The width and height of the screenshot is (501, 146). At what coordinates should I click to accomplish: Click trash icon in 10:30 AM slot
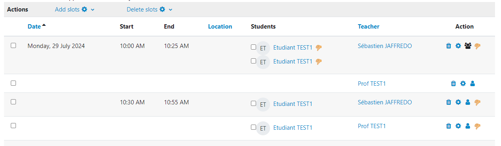point(448,102)
